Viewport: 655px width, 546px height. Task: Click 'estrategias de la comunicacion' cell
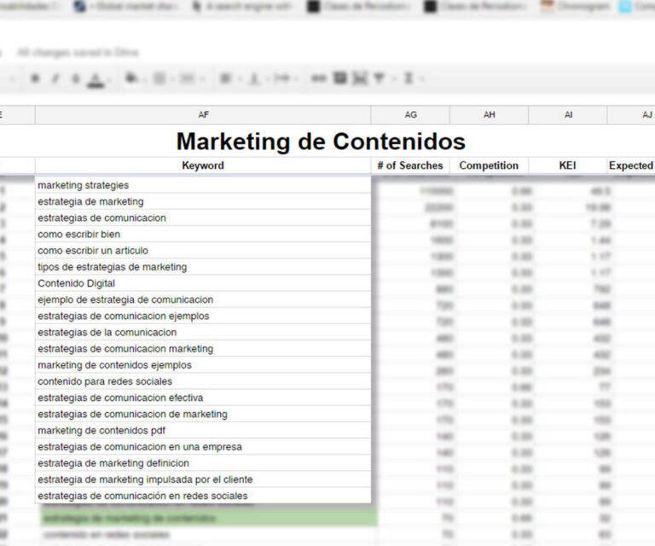(x=203, y=332)
